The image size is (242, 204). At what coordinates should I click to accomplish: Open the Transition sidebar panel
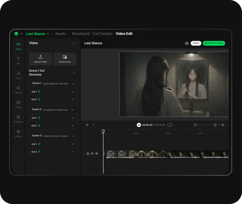18,119
